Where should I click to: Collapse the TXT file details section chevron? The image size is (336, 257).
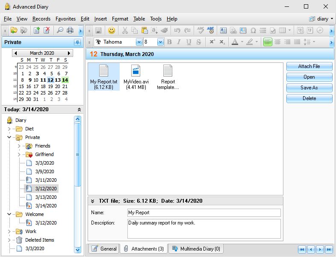click(x=92, y=201)
